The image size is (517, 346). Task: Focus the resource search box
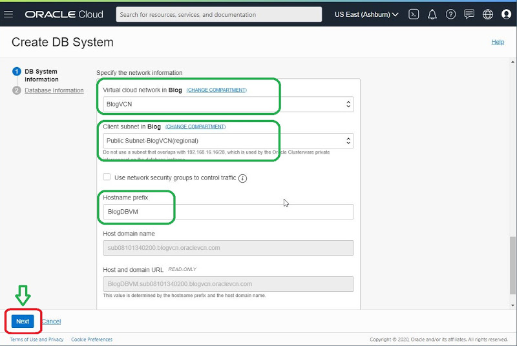pos(218,14)
